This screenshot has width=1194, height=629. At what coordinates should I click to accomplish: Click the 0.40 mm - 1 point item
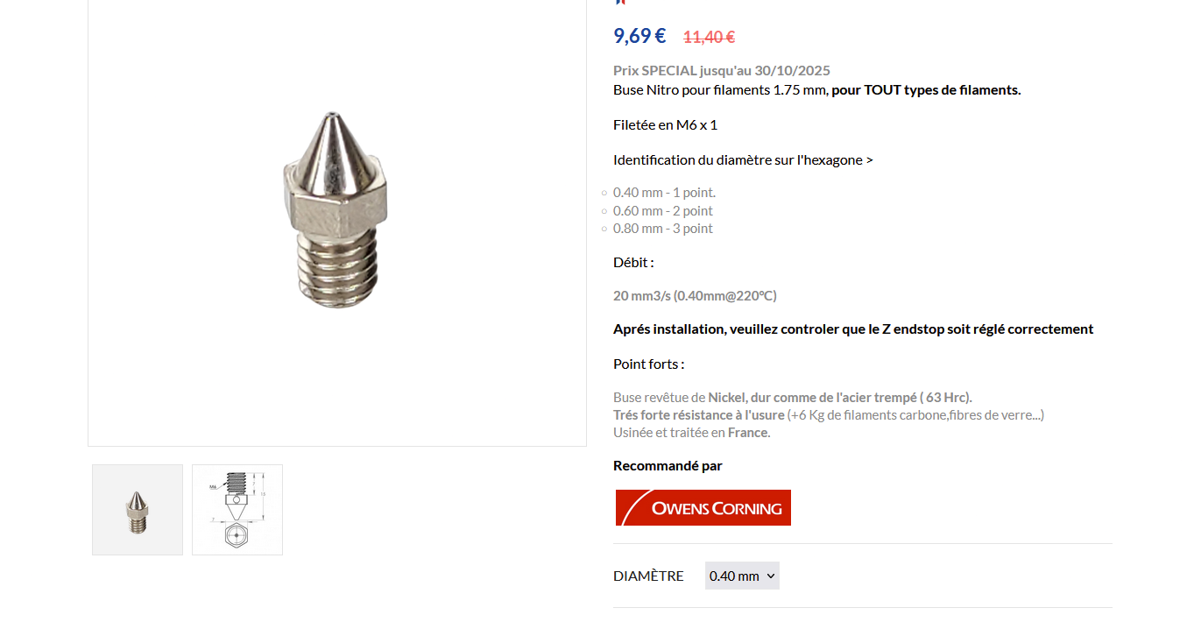664,193
